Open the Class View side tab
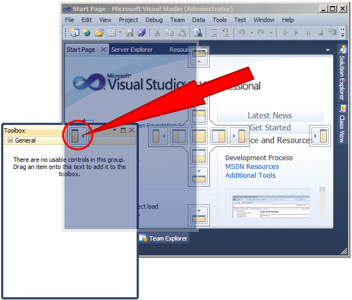The image size is (352, 300). point(342,124)
